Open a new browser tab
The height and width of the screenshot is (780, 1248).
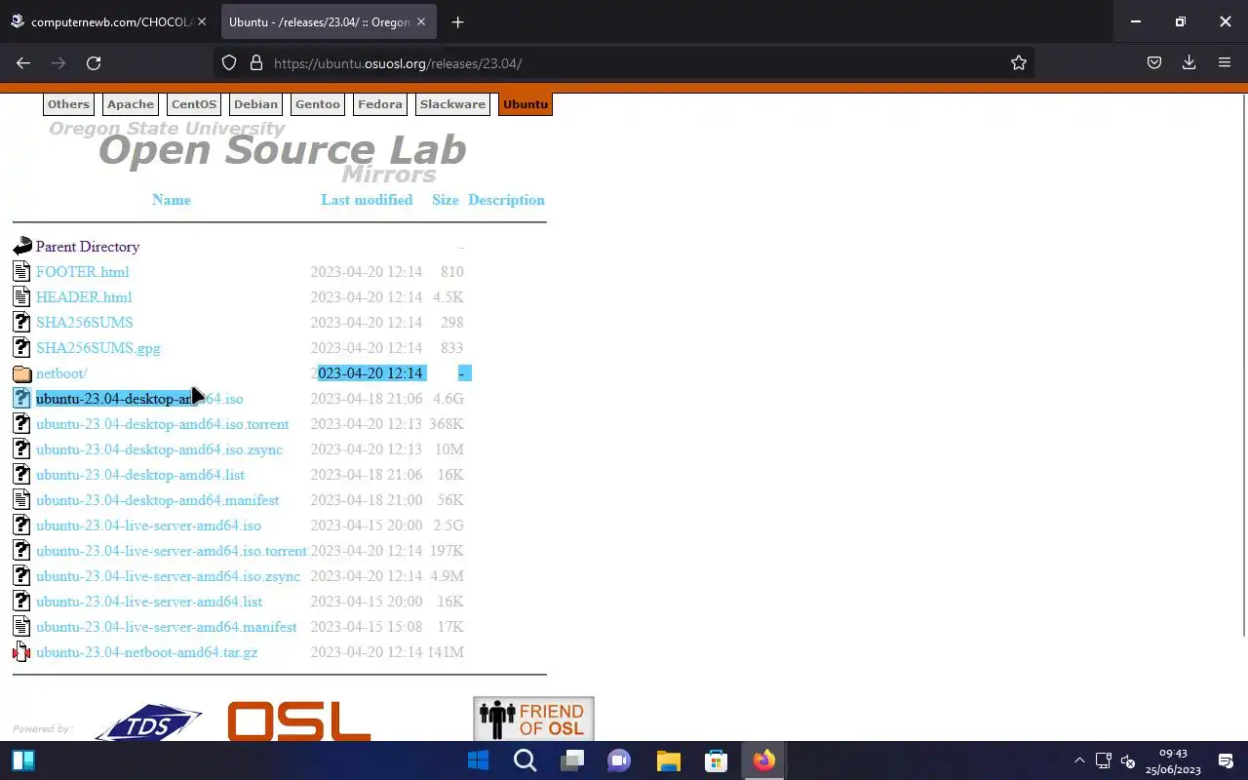(x=457, y=21)
